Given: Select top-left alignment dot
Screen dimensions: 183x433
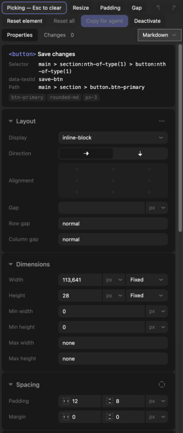Looking at the screenshot, I should [77, 169].
